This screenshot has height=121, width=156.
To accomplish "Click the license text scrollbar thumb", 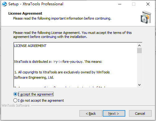I will click(x=139, y=50).
